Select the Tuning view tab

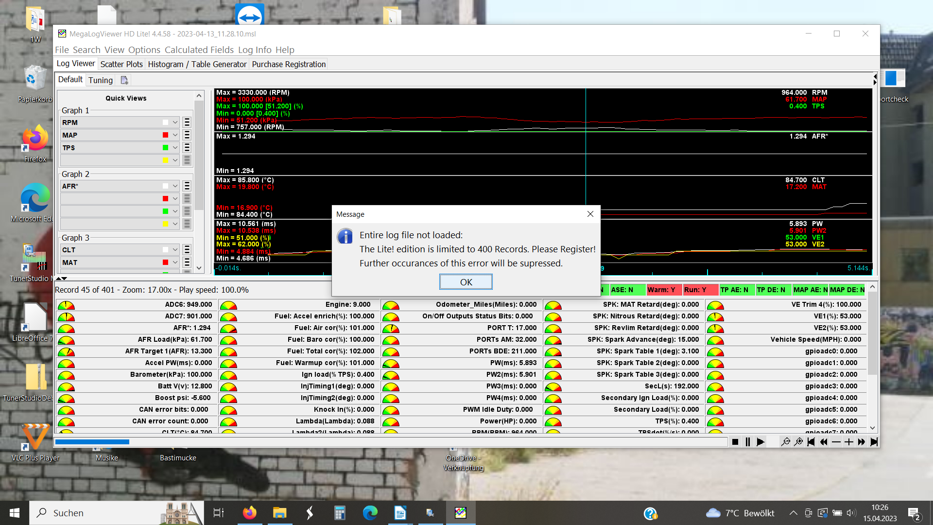point(101,80)
